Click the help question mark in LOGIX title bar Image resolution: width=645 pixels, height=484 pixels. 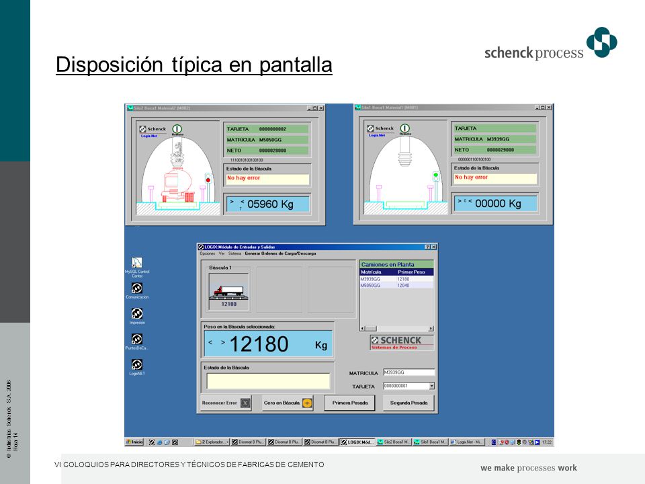tap(427, 247)
